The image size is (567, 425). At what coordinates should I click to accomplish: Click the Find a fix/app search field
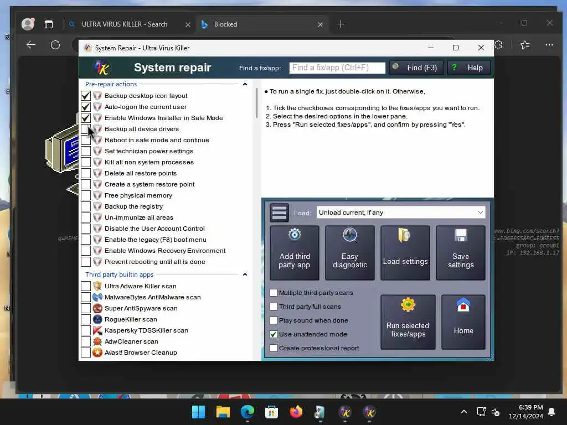tap(337, 68)
